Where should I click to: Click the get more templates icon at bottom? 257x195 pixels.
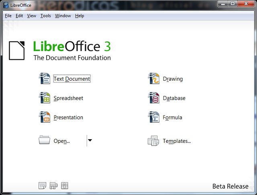click(42, 185)
